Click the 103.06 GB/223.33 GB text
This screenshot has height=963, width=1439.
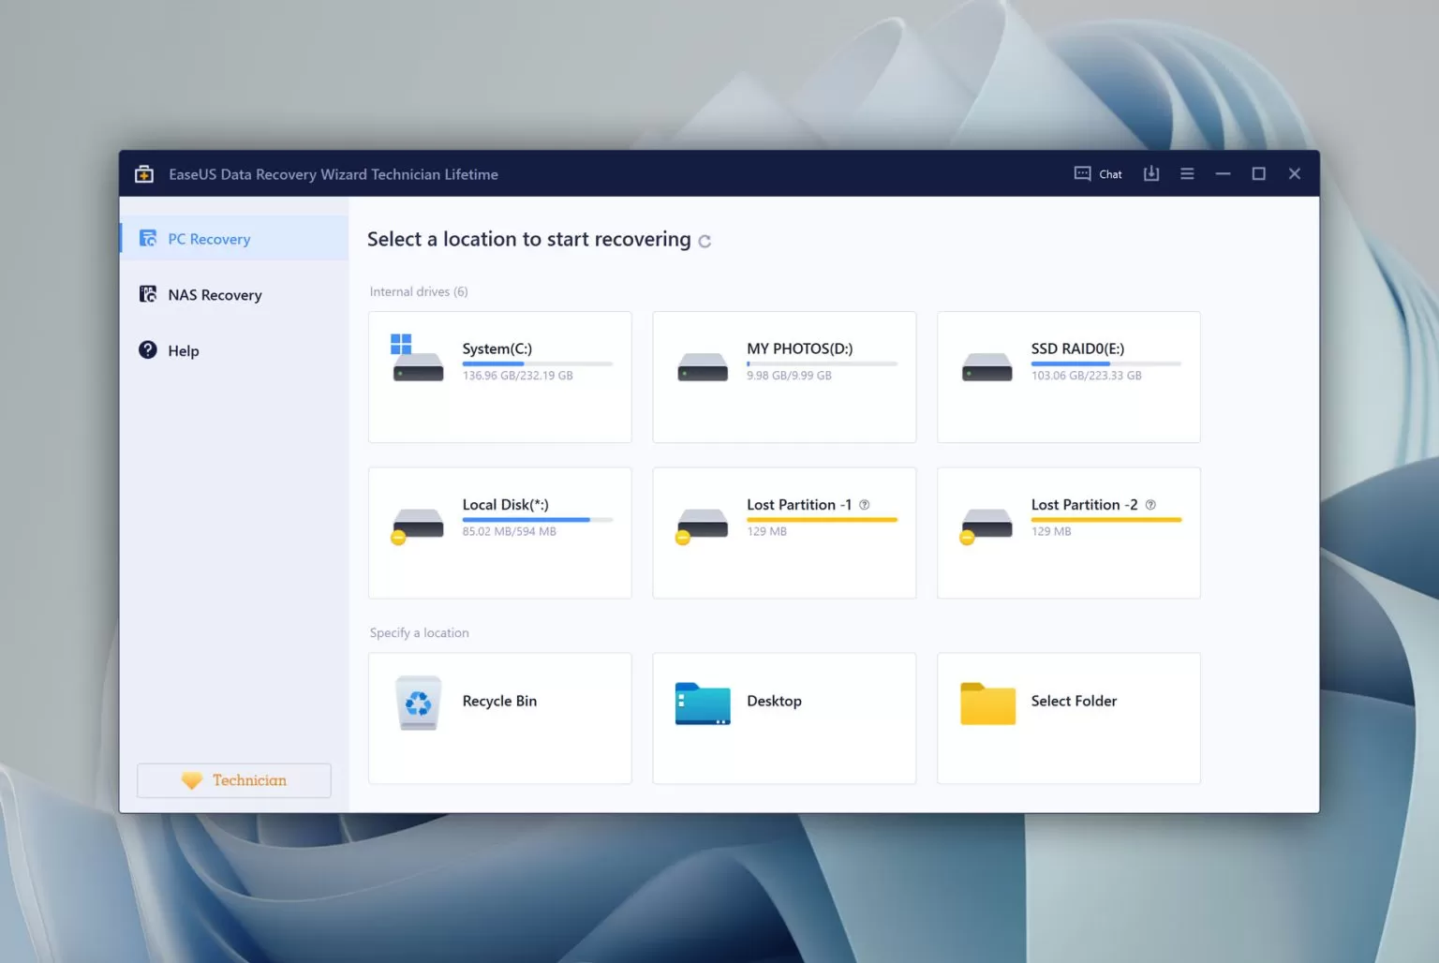coord(1086,376)
